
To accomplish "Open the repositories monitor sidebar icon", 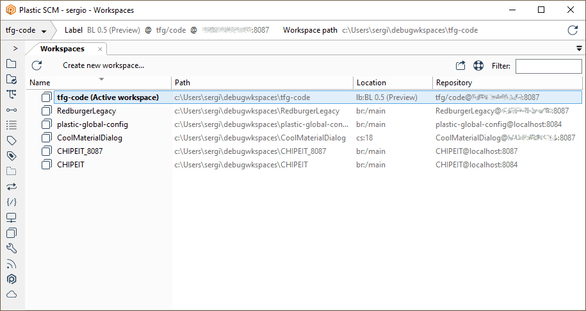I will (12, 217).
